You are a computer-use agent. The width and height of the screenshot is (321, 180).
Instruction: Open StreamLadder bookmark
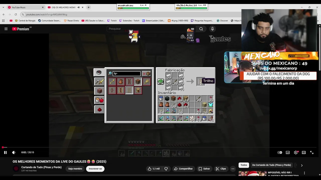pos(153,21)
